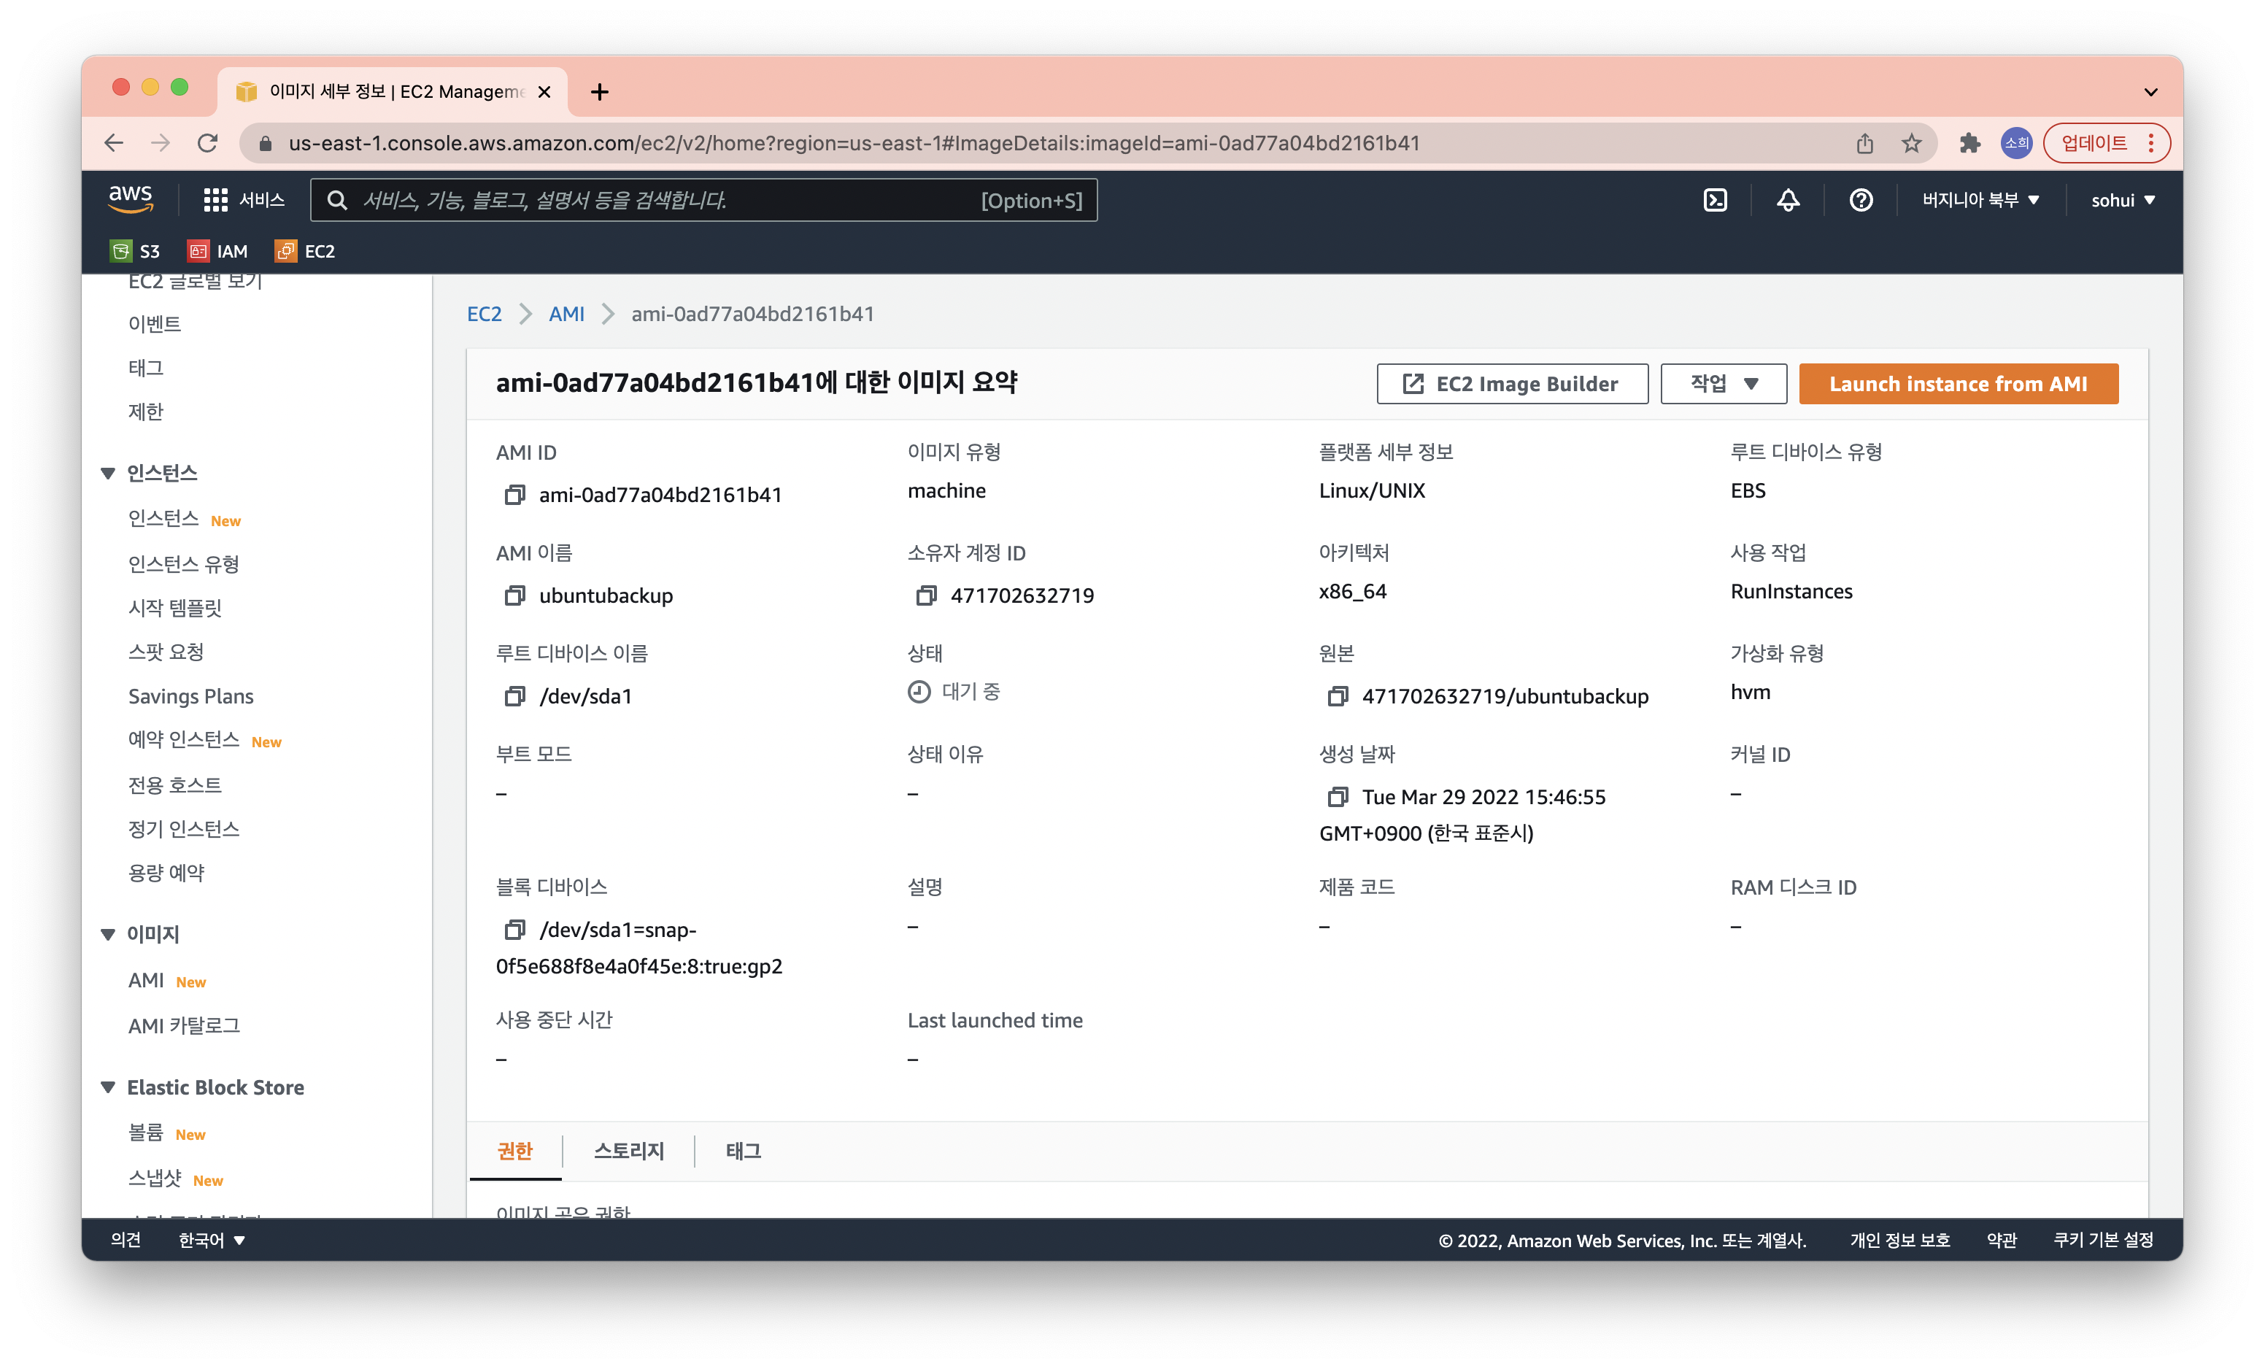Open 쿠키 기본 설정 in the footer
The width and height of the screenshot is (2265, 1369).
point(2103,1241)
